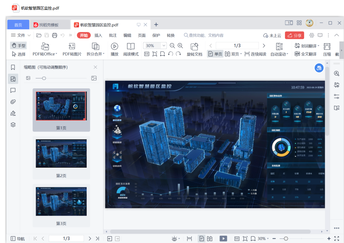344x243 pixels.
Task: Activate the Select cursor tool
Action: 19,54
